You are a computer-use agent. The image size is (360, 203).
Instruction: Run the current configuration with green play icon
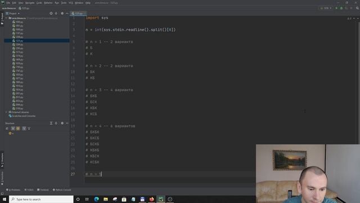pyautogui.click(x=336, y=8)
